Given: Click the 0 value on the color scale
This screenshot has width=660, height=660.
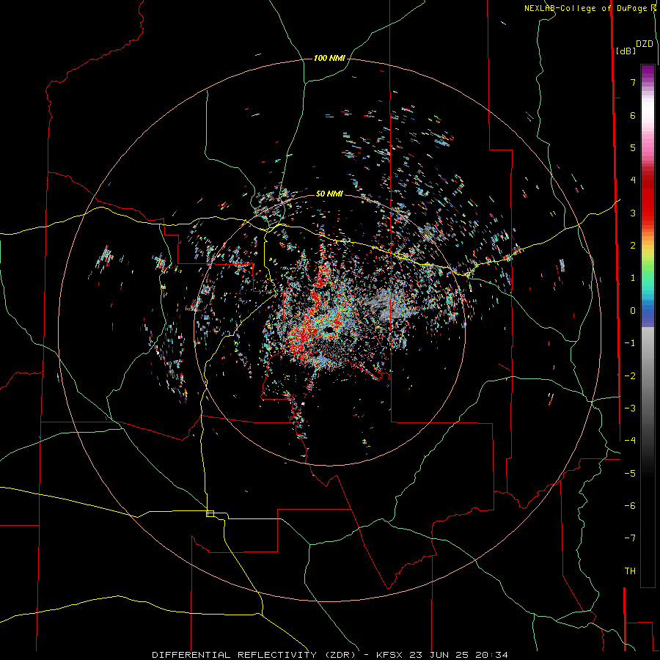Looking at the screenshot, I should (x=633, y=311).
